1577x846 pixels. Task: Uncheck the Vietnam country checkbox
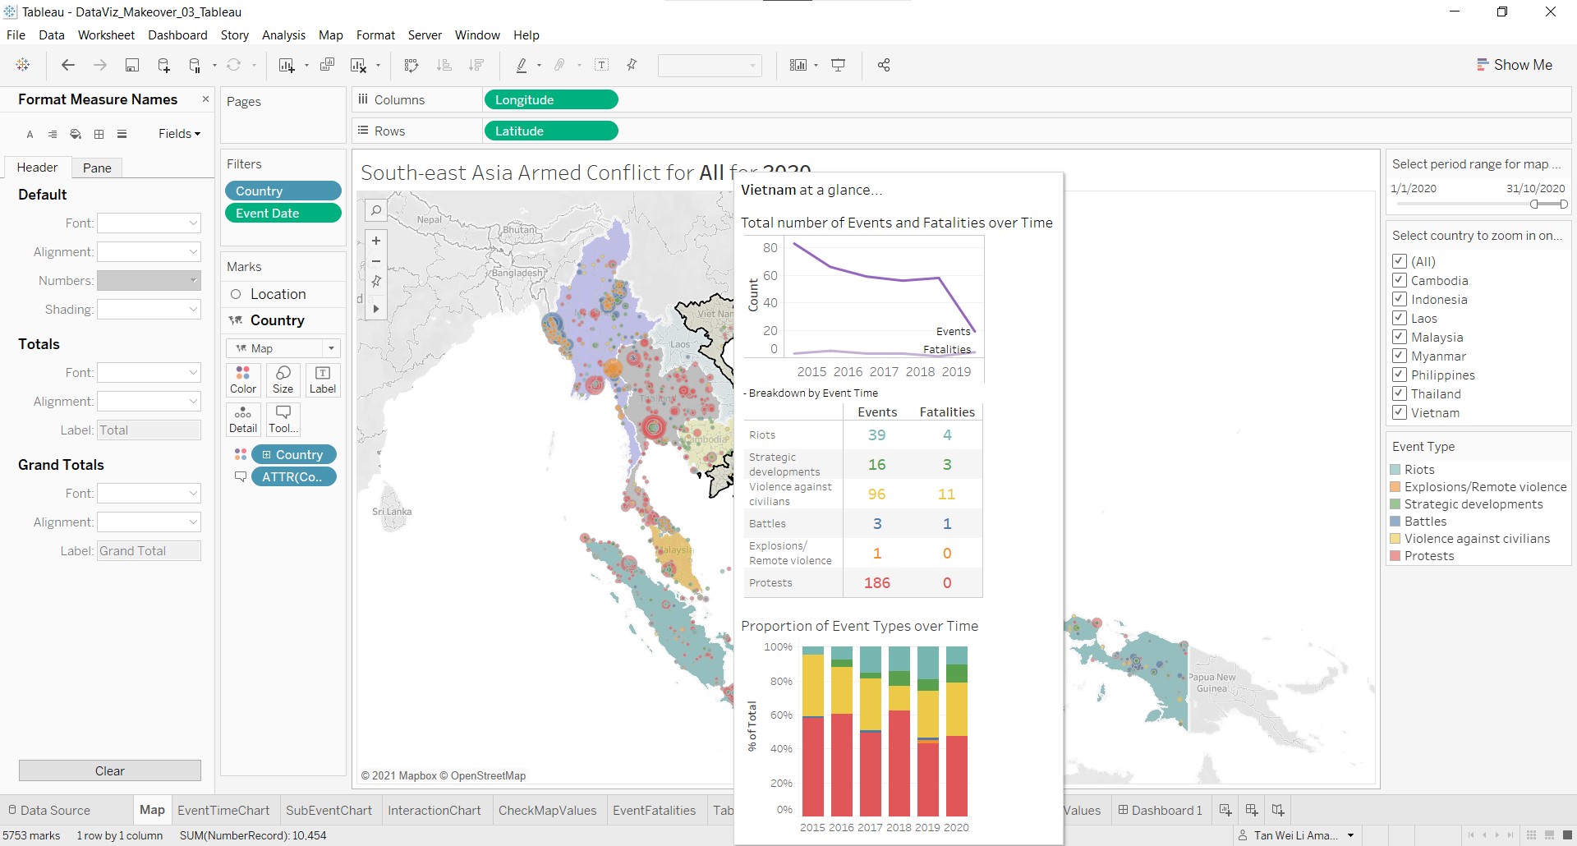point(1400,412)
